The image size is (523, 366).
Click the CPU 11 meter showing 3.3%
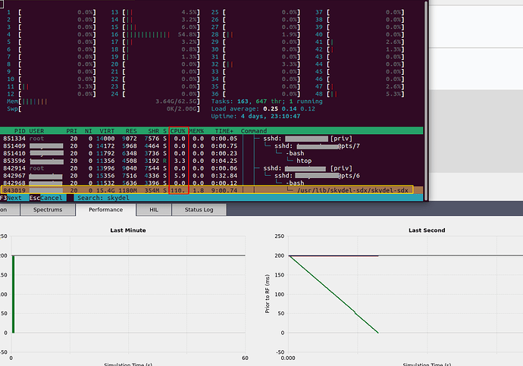point(52,86)
